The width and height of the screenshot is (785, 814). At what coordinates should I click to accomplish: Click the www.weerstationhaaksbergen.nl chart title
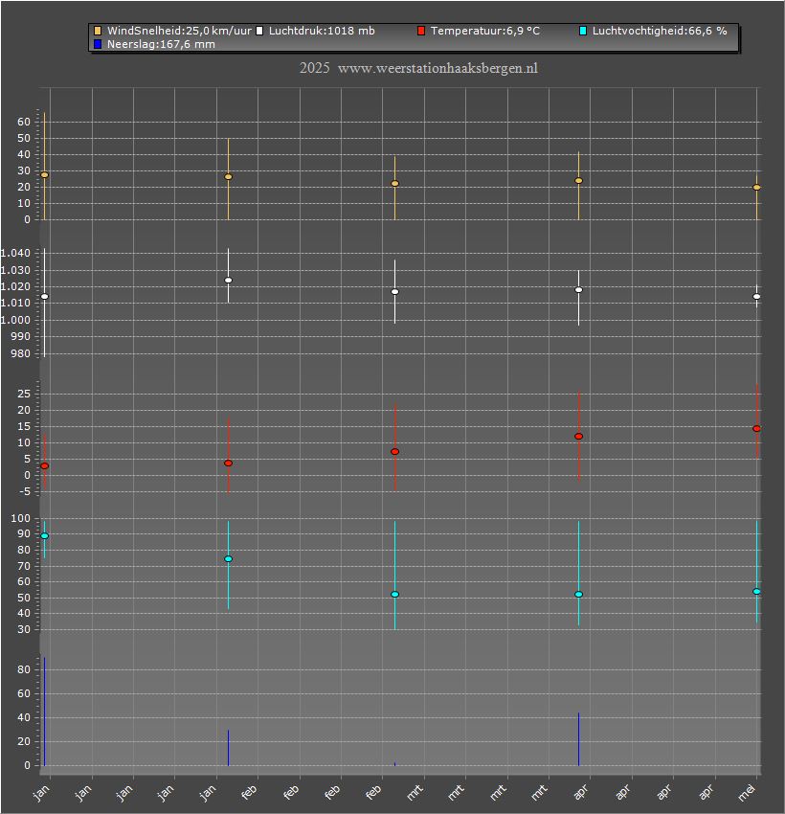click(x=437, y=69)
